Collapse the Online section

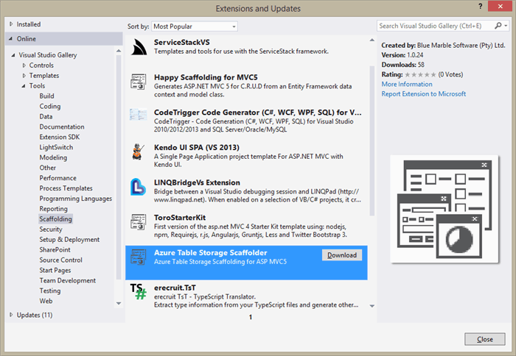(x=11, y=39)
